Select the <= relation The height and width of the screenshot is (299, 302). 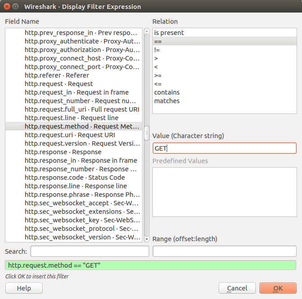click(x=224, y=84)
